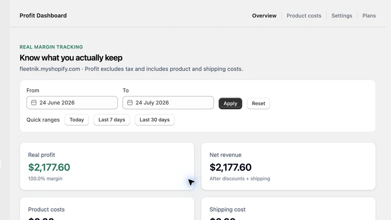Image resolution: width=391 pixels, height=220 pixels.
Task: Click the Know what you actually keep heading
Action: (71, 58)
